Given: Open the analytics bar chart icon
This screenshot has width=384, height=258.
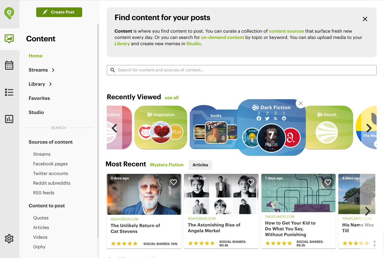Looking at the screenshot, I should tap(9, 119).
